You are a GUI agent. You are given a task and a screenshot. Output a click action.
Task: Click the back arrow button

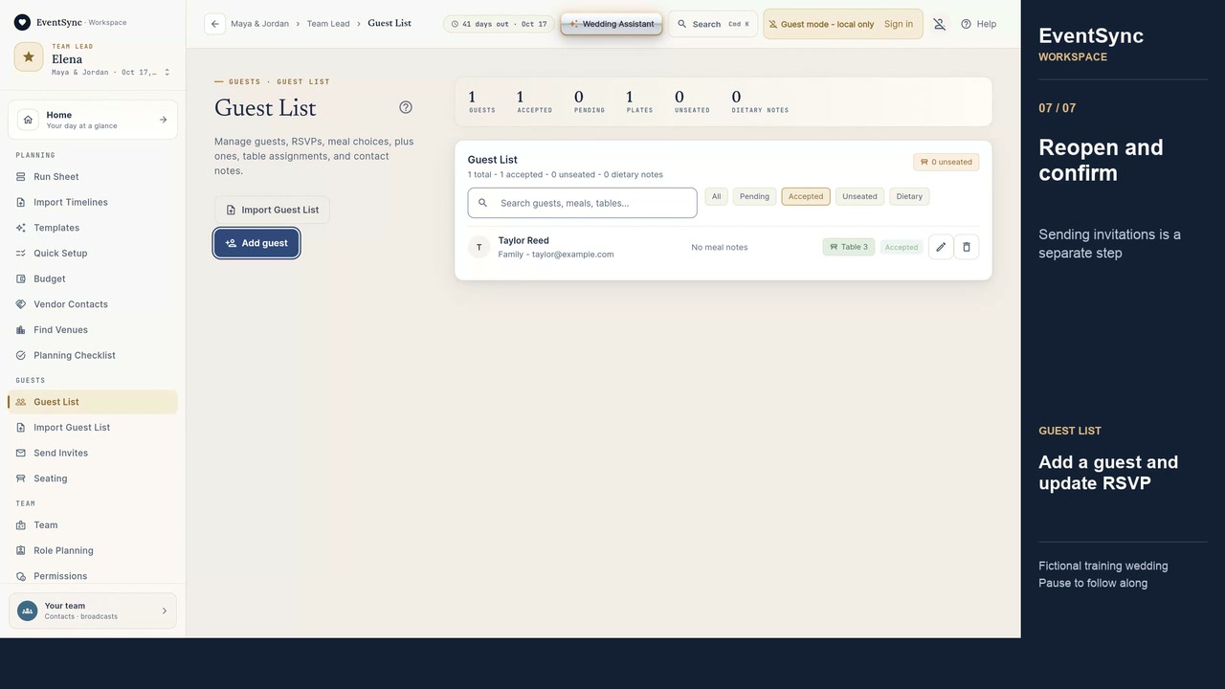pyautogui.click(x=214, y=24)
